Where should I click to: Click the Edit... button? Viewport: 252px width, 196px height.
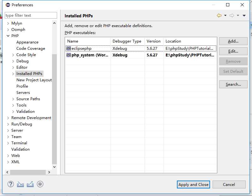pos(233,51)
